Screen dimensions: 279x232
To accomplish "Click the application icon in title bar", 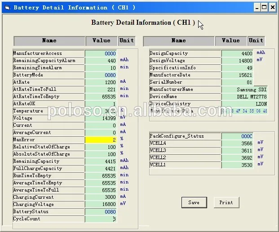I will click(7, 7).
